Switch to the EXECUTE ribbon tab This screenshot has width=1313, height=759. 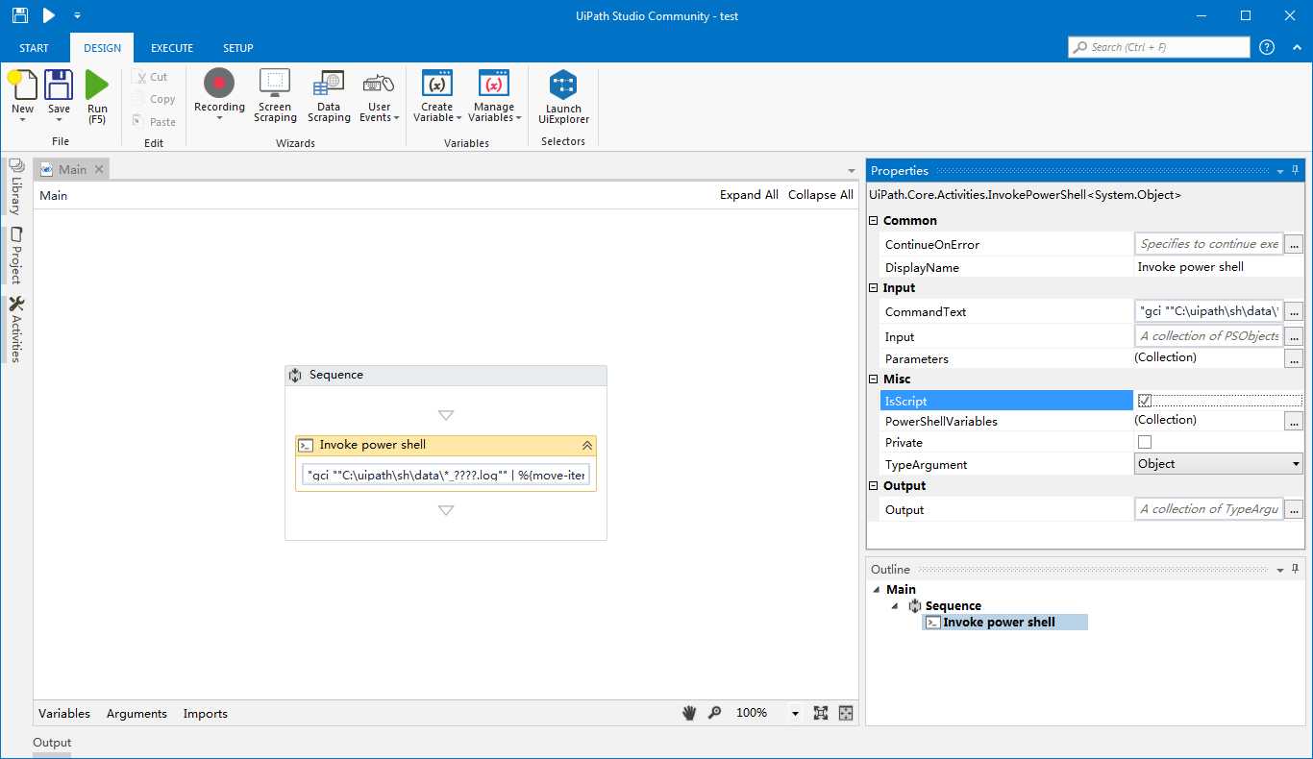[x=172, y=48]
